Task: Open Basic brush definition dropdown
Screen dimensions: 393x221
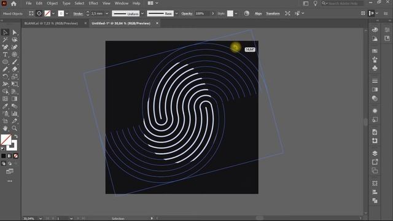Action: coord(176,14)
